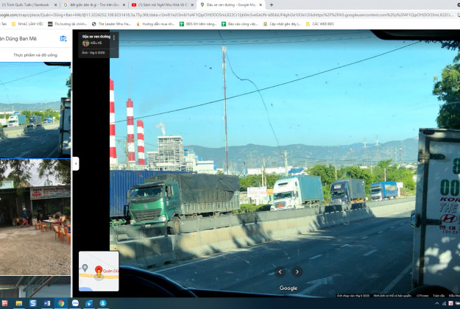Open the mini map preview

[x=99, y=271]
